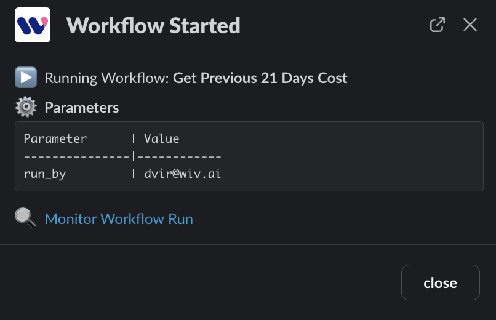The width and height of the screenshot is (496, 320).
Task: Dismiss the dialog with the X icon
Action: pyautogui.click(x=470, y=25)
